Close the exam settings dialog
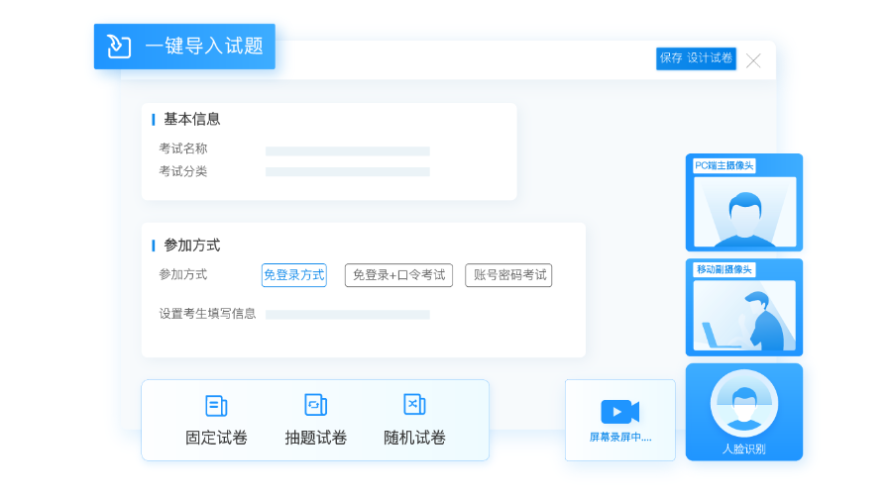The height and width of the screenshot is (495, 892). click(x=753, y=60)
